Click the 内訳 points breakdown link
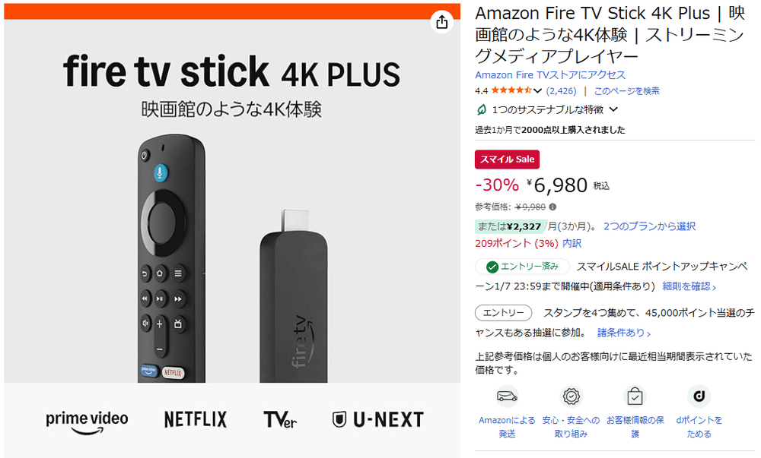Screen dimensions: 761x458 click(x=572, y=243)
